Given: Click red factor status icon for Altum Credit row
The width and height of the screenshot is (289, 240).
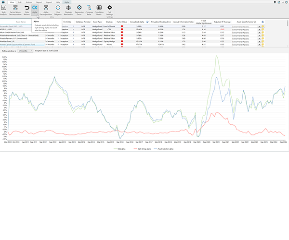Looking at the screenshot, I should [122, 32].
